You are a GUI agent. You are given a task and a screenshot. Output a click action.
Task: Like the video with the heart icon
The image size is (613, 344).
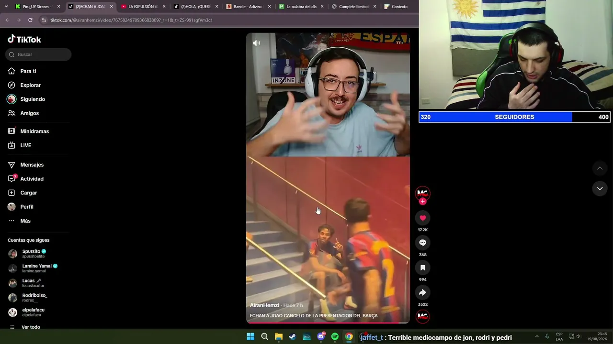click(x=422, y=218)
